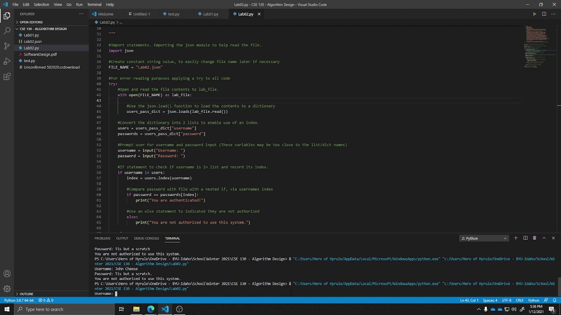Change the CRLF line ending setting
Image resolution: width=561 pixels, height=315 pixels.
click(519, 301)
